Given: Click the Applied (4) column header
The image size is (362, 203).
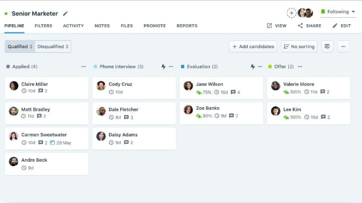Looking at the screenshot, I should pyautogui.click(x=25, y=67).
